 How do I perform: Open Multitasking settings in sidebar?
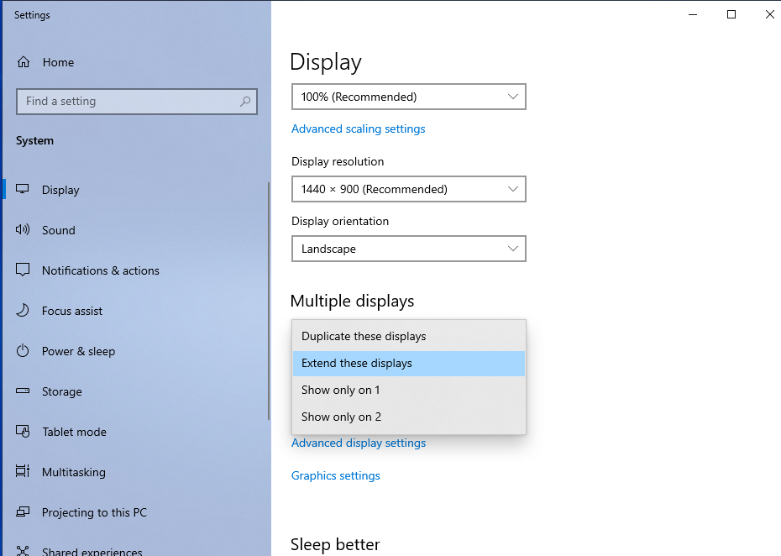point(74,472)
